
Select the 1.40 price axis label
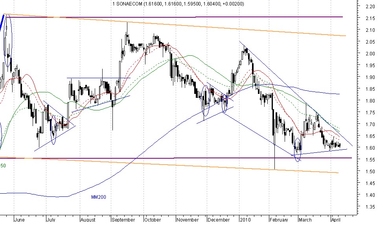[370, 195]
